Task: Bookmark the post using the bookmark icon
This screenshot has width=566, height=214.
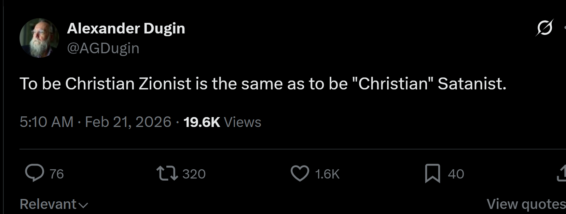Action: [432, 173]
